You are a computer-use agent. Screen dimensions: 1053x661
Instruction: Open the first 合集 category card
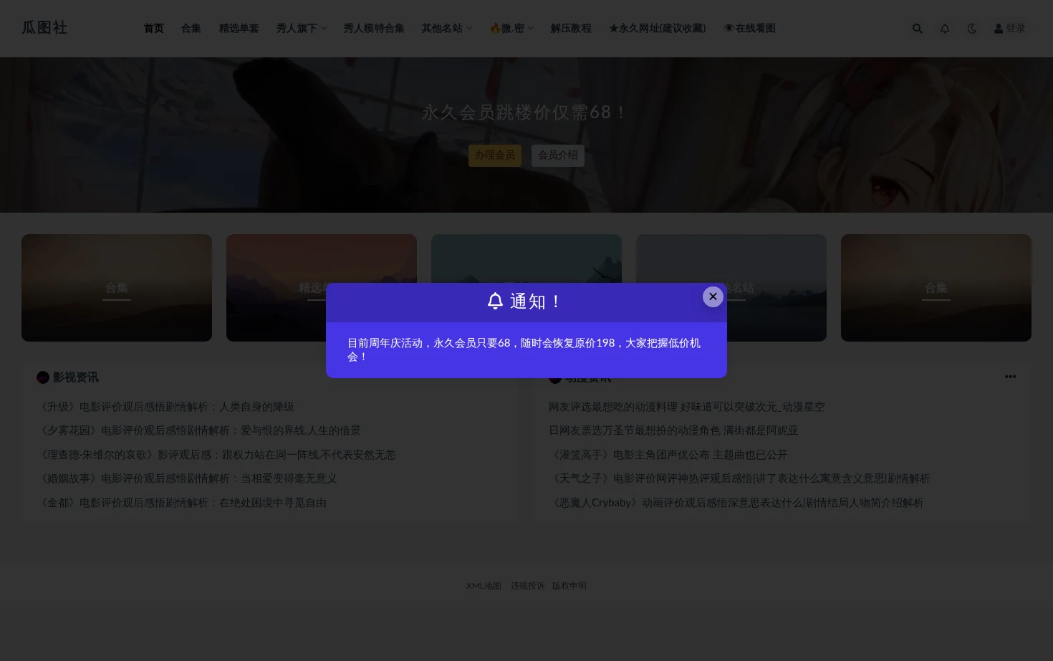117,288
